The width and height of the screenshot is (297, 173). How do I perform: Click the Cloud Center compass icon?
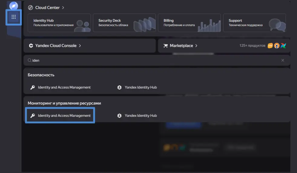(x=30, y=8)
